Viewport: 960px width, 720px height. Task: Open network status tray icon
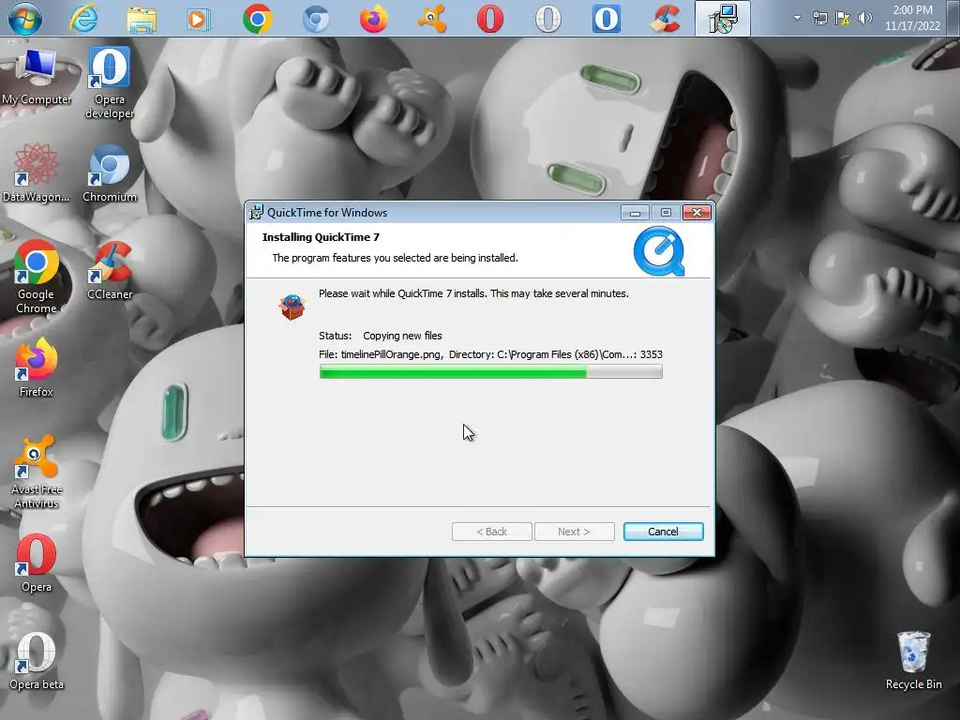(819, 19)
